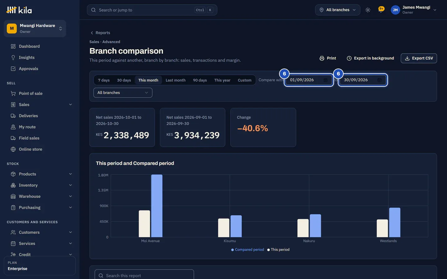Open calendar picker for 01/09/2026 date
The width and height of the screenshot is (447, 279).
coord(325,80)
